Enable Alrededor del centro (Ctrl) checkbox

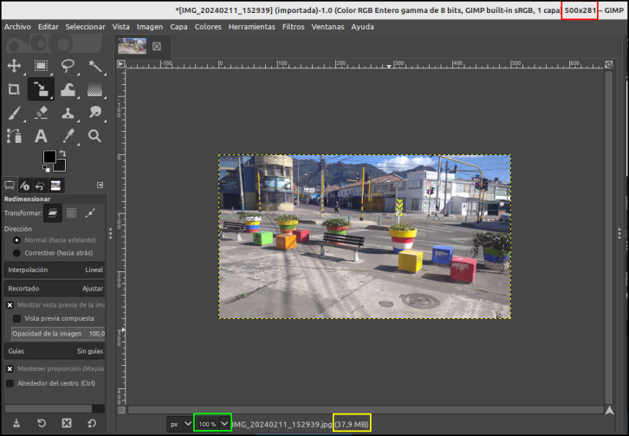tap(10, 383)
